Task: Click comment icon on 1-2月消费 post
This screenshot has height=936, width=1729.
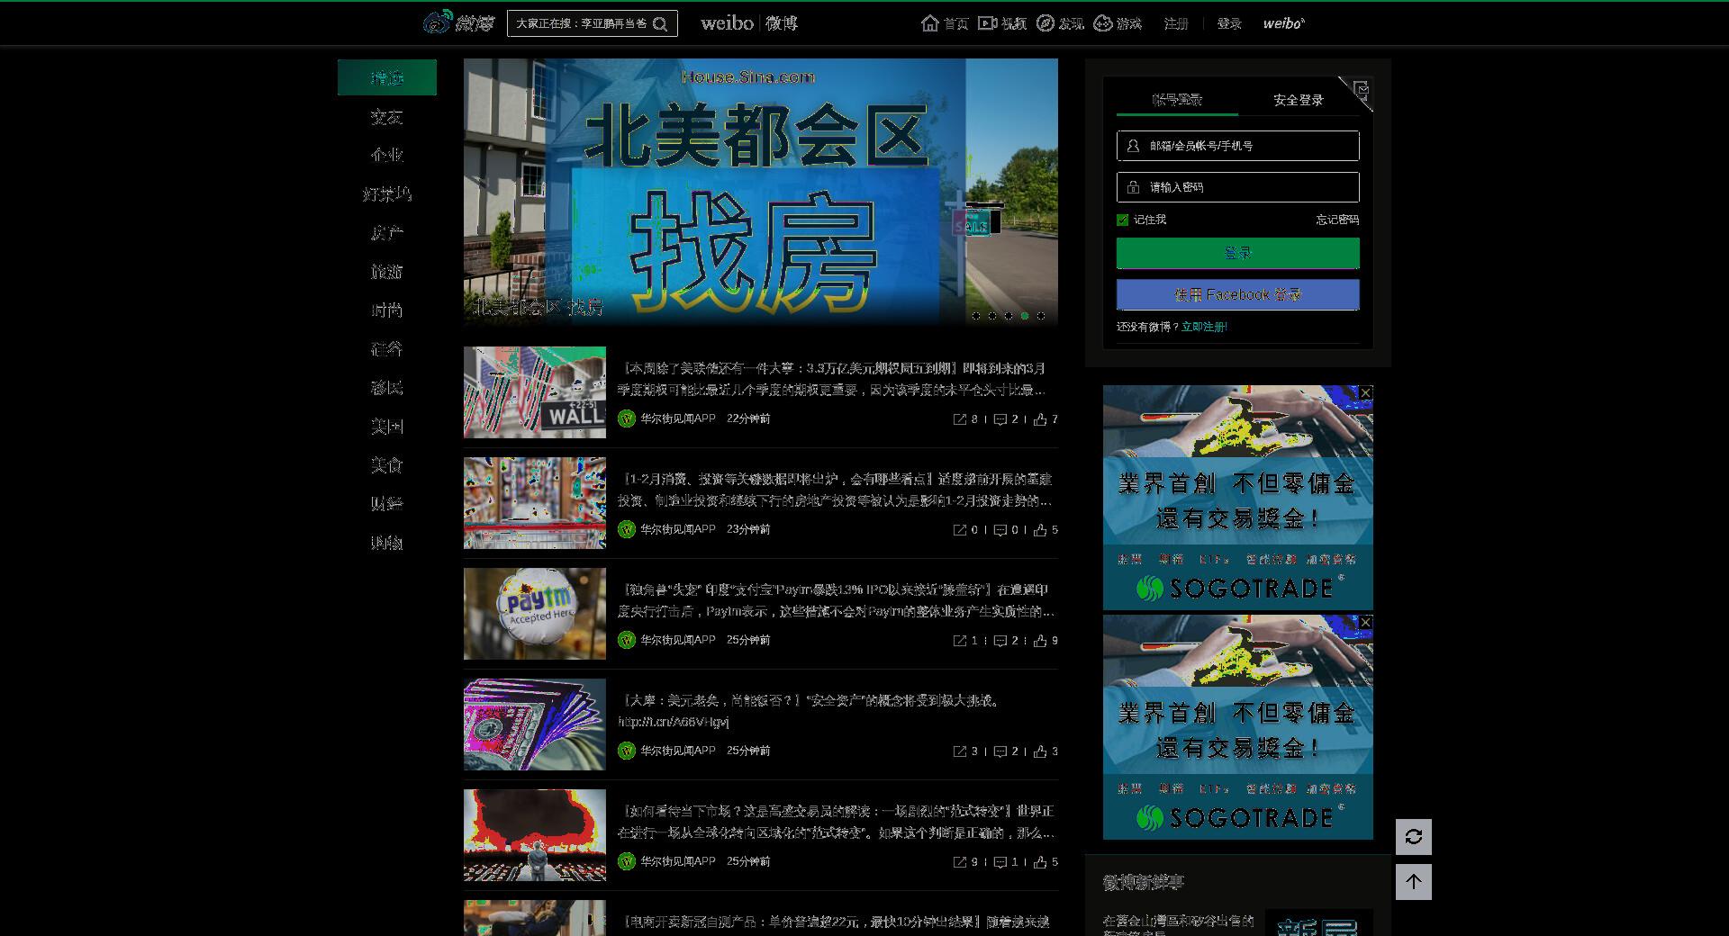Action: pos(1000,530)
